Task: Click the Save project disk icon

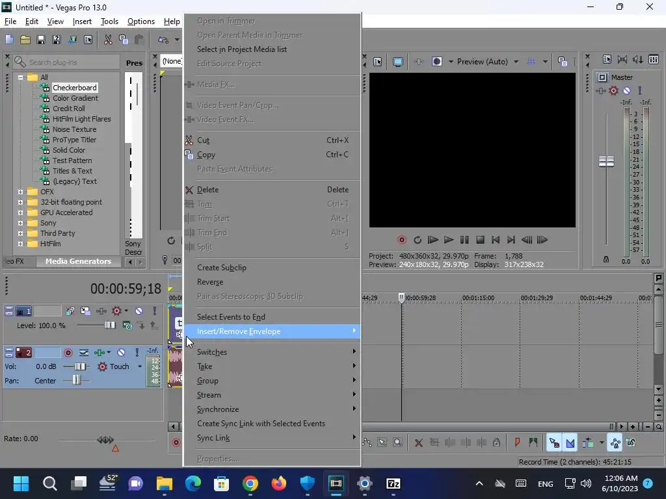Action: coord(41,40)
